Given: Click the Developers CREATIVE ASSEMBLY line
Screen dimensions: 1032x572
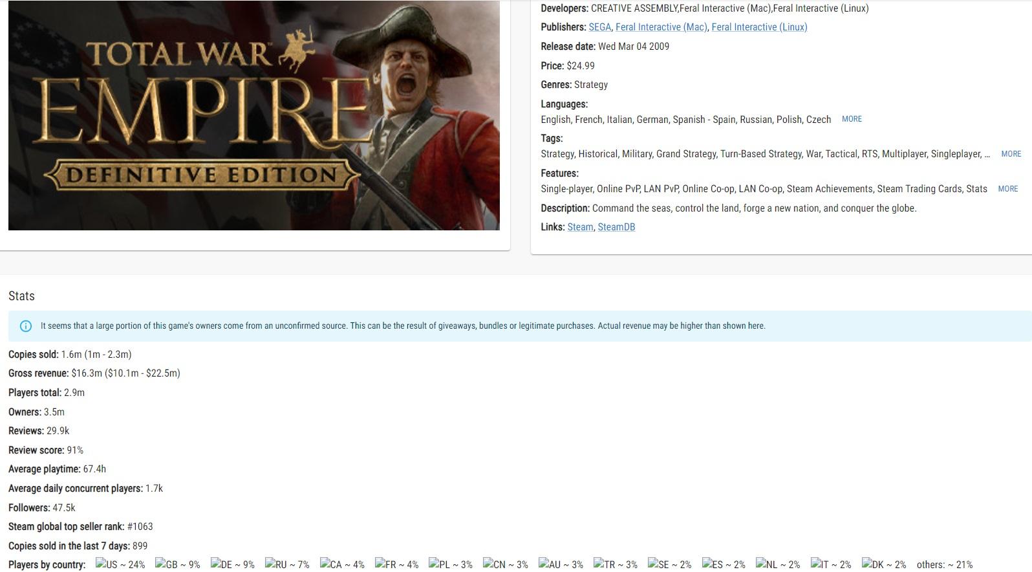Looking at the screenshot, I should [705, 8].
